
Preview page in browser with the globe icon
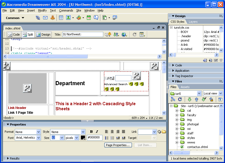point(124,34)
